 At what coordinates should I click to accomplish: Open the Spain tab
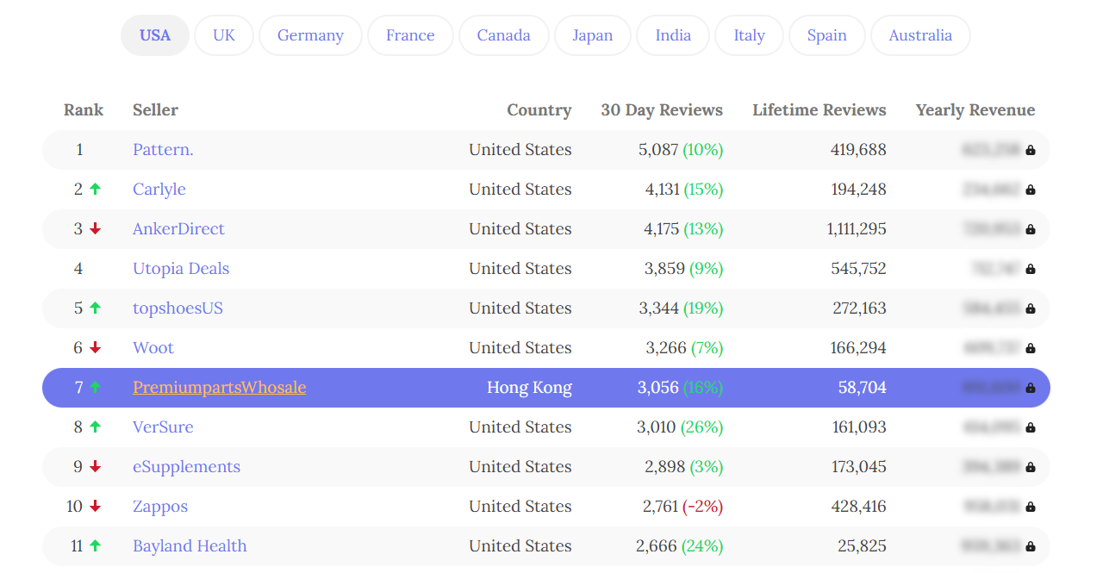826,35
